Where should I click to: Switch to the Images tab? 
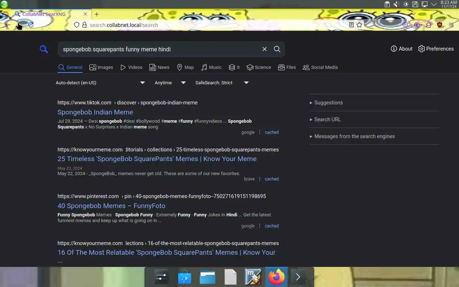(101, 67)
